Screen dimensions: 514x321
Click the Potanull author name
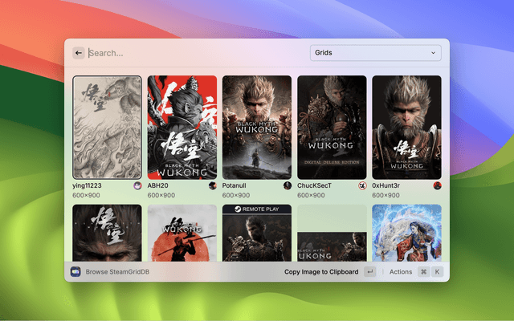pos(234,185)
